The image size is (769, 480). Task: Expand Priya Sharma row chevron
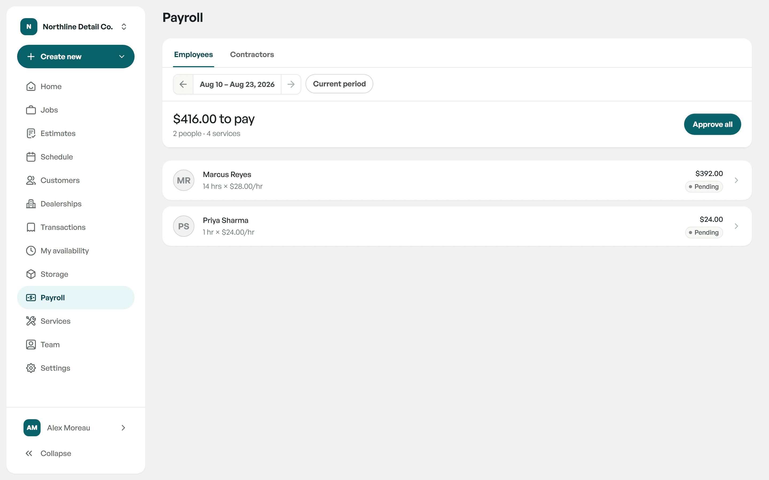(736, 226)
